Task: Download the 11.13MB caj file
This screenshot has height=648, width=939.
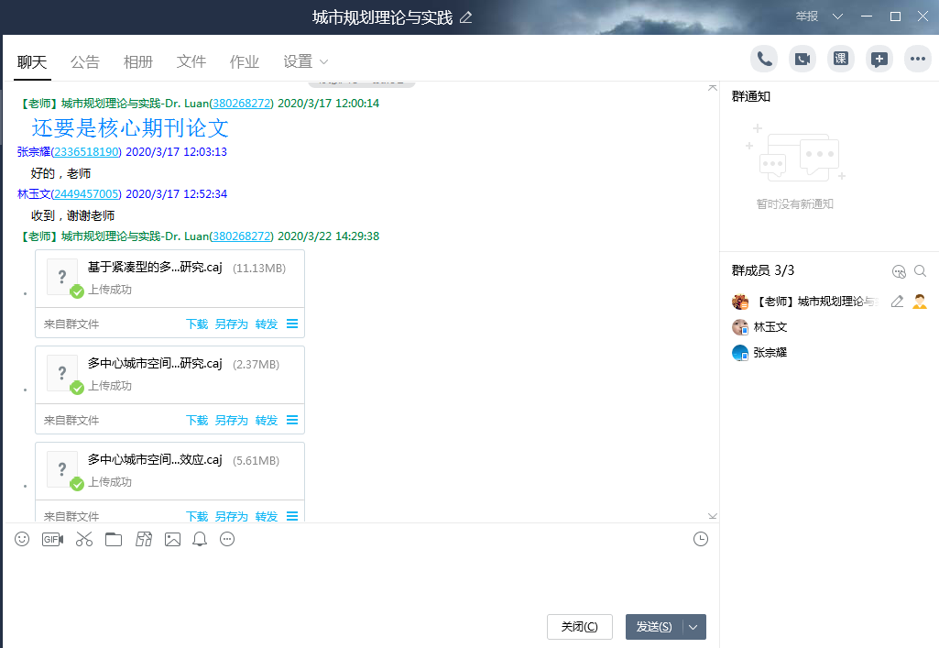Action: 197,324
